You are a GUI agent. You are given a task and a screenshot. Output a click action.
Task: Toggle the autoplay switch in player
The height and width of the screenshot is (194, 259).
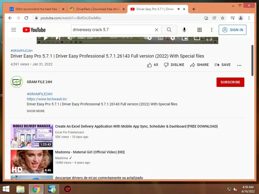147,38
